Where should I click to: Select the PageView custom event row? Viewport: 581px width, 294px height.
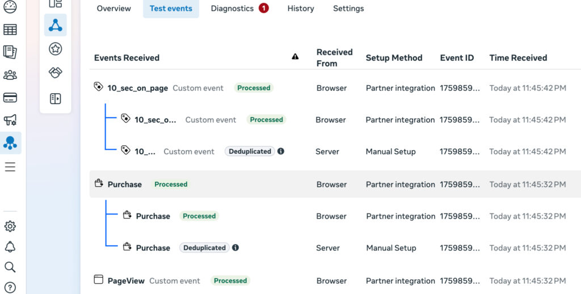[126, 280]
